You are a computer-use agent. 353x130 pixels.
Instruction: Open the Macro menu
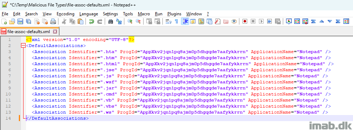(144, 14)
